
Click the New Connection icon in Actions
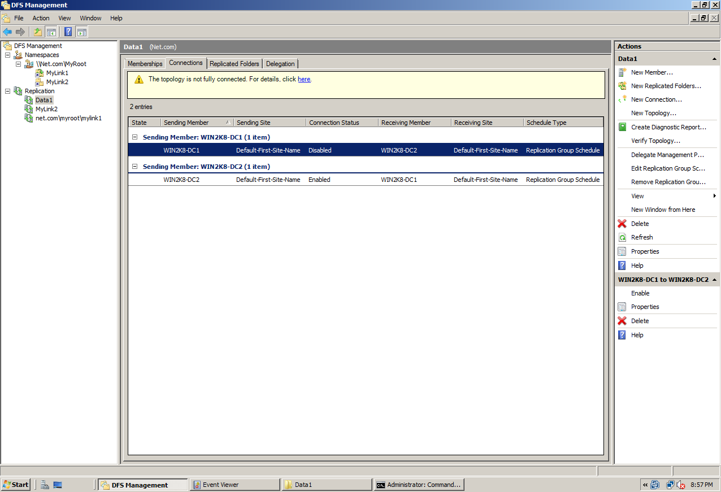click(623, 99)
